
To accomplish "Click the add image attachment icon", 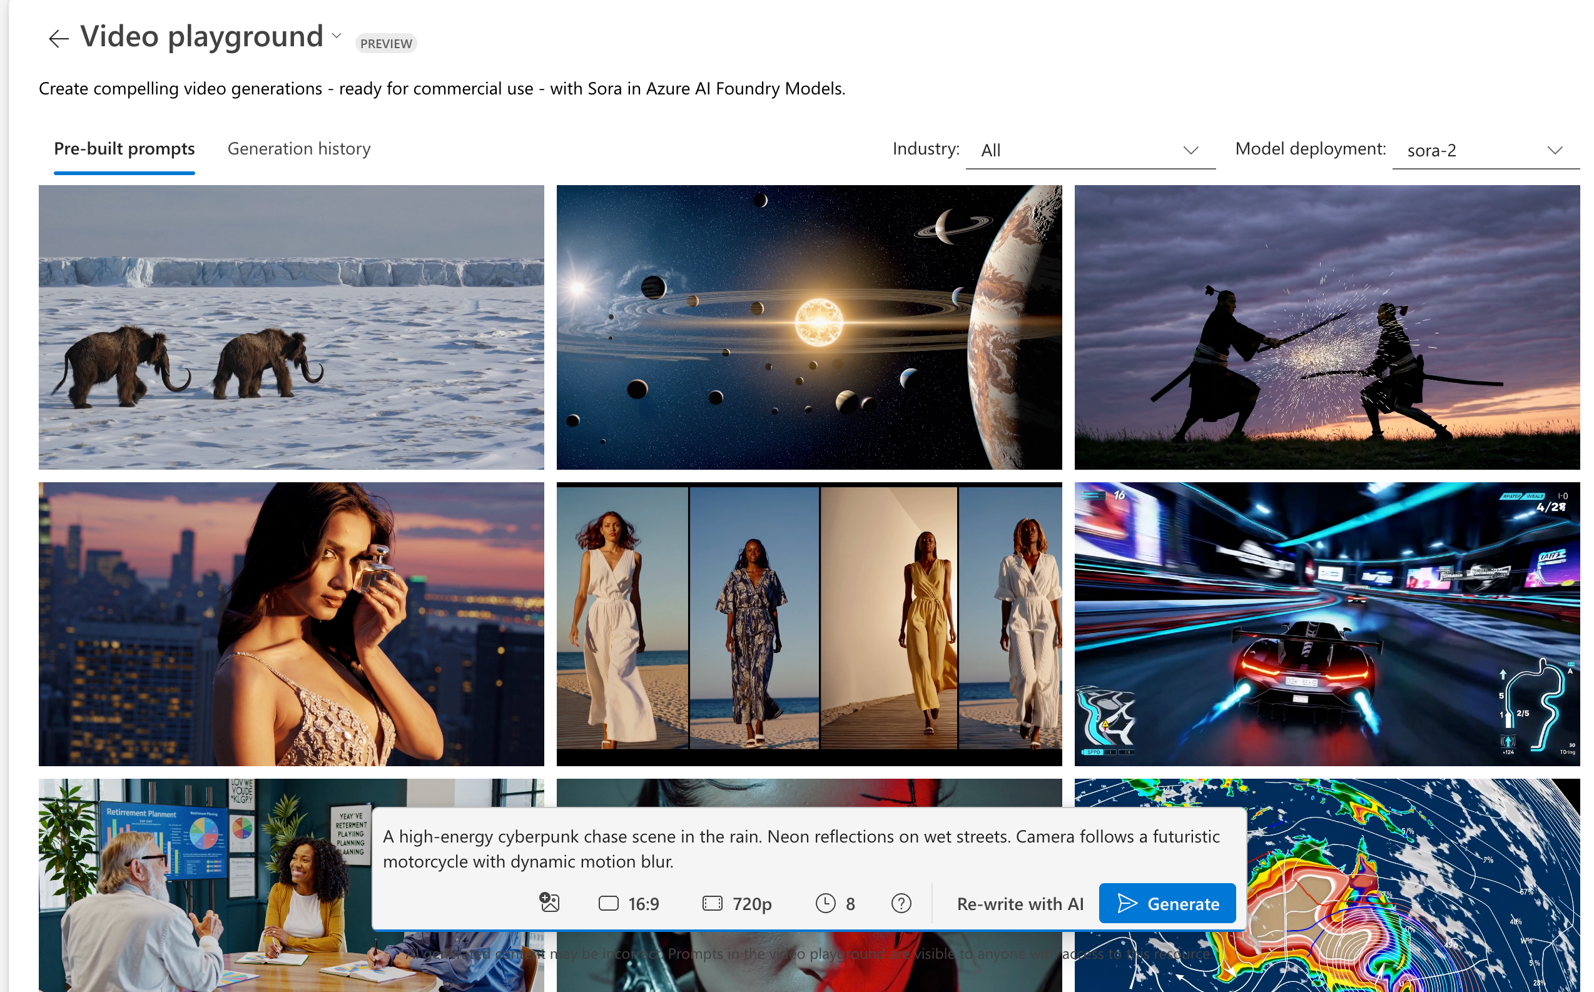I will click(x=549, y=903).
